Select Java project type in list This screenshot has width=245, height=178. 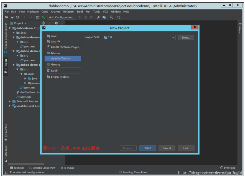(63, 36)
